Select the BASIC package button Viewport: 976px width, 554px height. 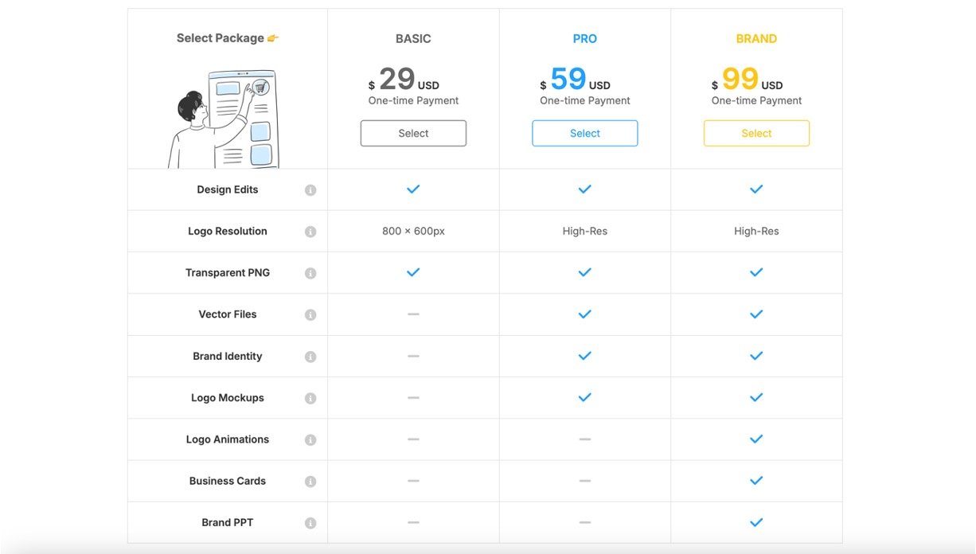[x=413, y=134]
